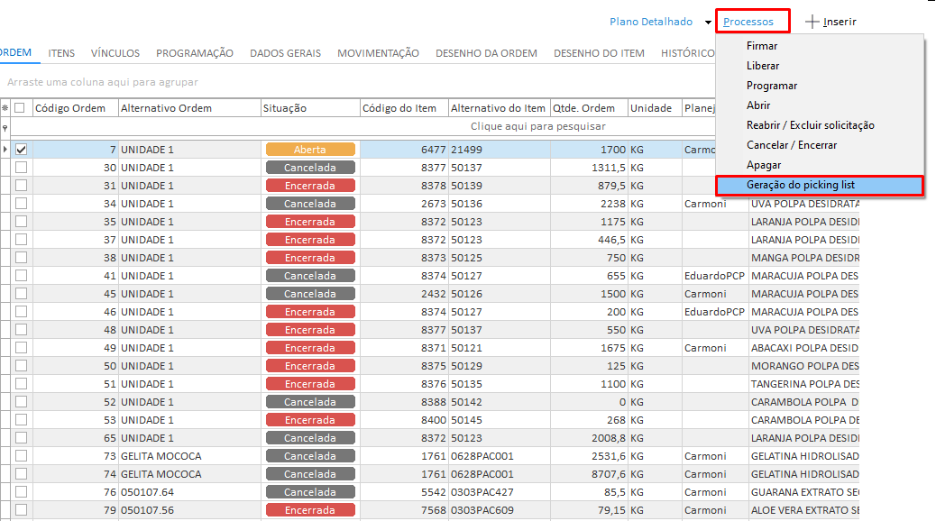
Task: Select Abrir in the Processos menu
Action: pyautogui.click(x=758, y=105)
